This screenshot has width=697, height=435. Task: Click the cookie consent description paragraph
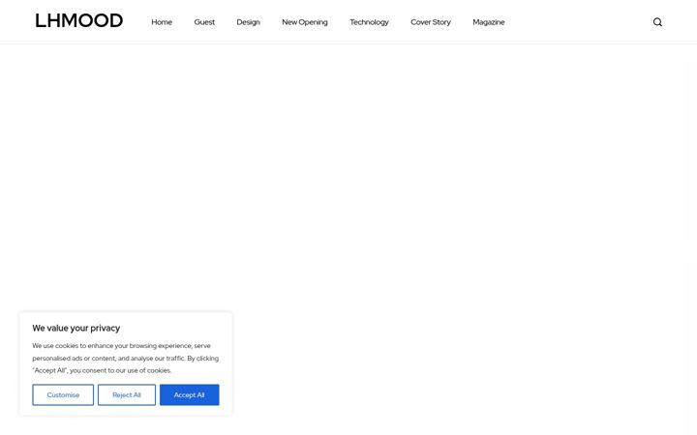pyautogui.click(x=125, y=358)
